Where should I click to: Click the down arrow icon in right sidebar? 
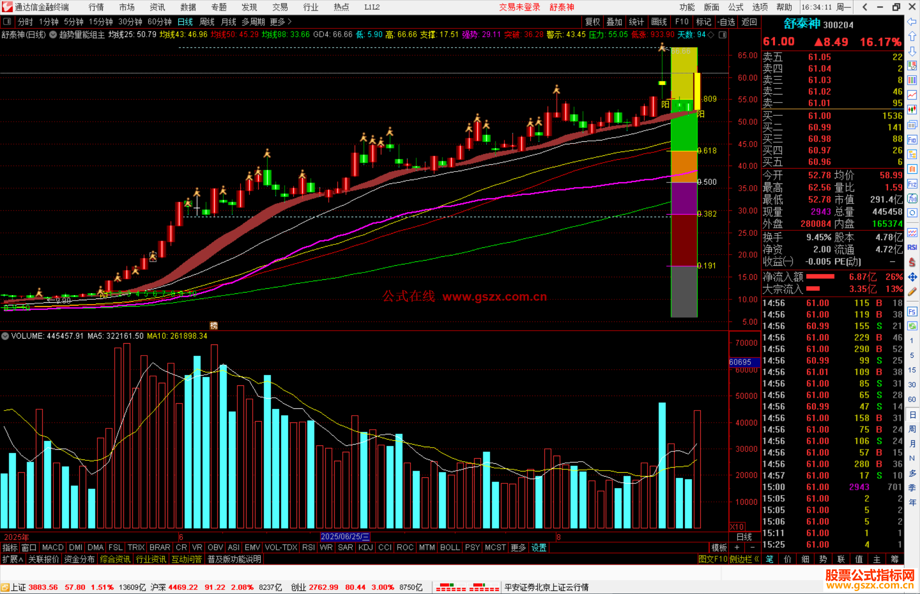(912, 51)
